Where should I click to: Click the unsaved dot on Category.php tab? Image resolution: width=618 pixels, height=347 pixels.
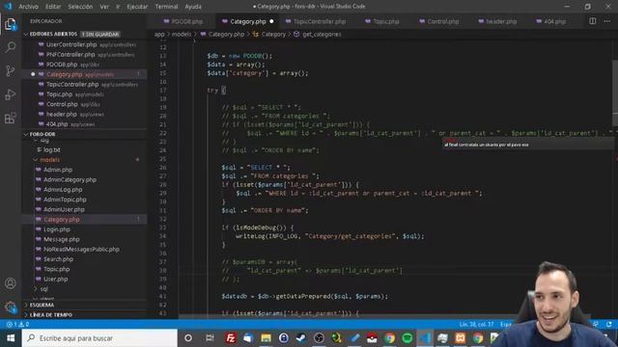coord(271,21)
